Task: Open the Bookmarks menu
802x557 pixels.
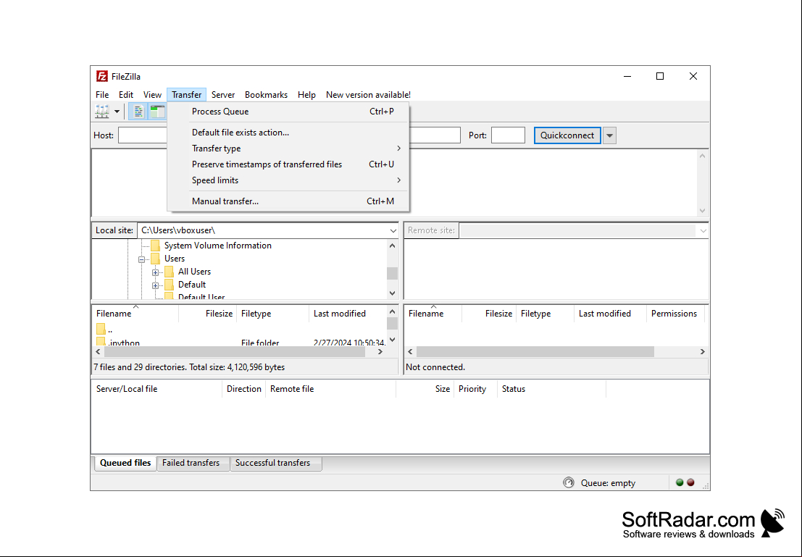Action: click(266, 95)
